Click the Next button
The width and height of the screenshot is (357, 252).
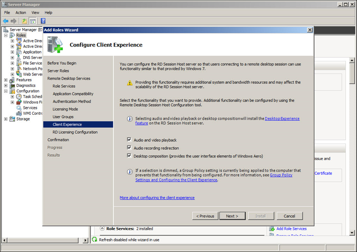point(232,216)
